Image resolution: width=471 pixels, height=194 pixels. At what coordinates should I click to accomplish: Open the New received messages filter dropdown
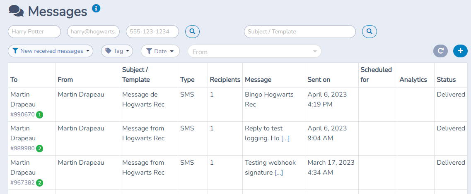click(x=51, y=51)
